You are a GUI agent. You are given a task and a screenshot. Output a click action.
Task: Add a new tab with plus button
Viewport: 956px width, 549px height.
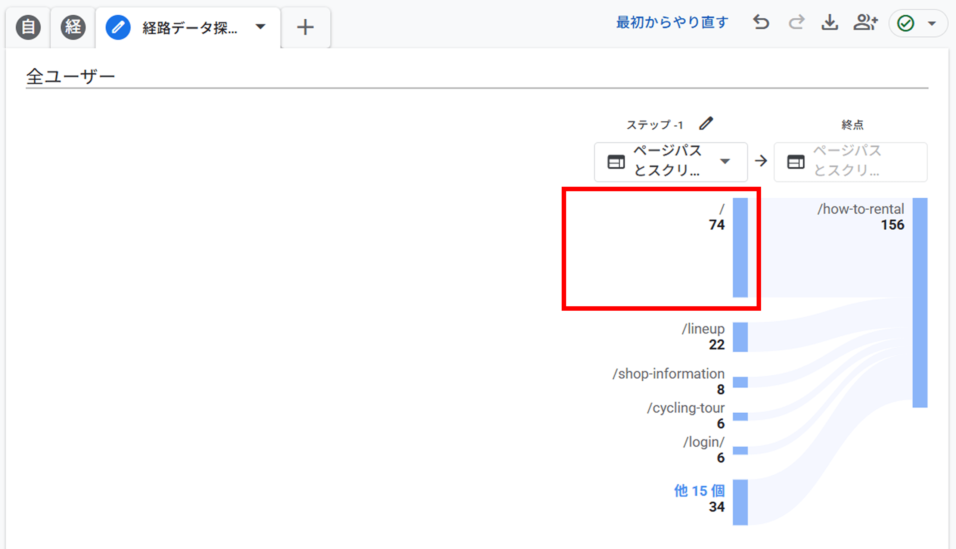(305, 28)
